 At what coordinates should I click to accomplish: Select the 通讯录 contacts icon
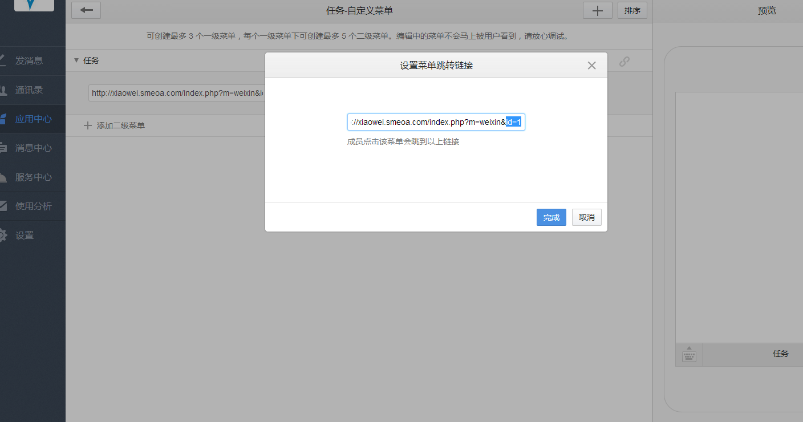(x=3, y=90)
